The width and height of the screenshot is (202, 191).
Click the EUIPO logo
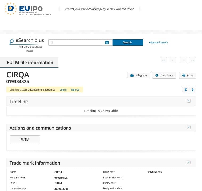click(28, 9)
